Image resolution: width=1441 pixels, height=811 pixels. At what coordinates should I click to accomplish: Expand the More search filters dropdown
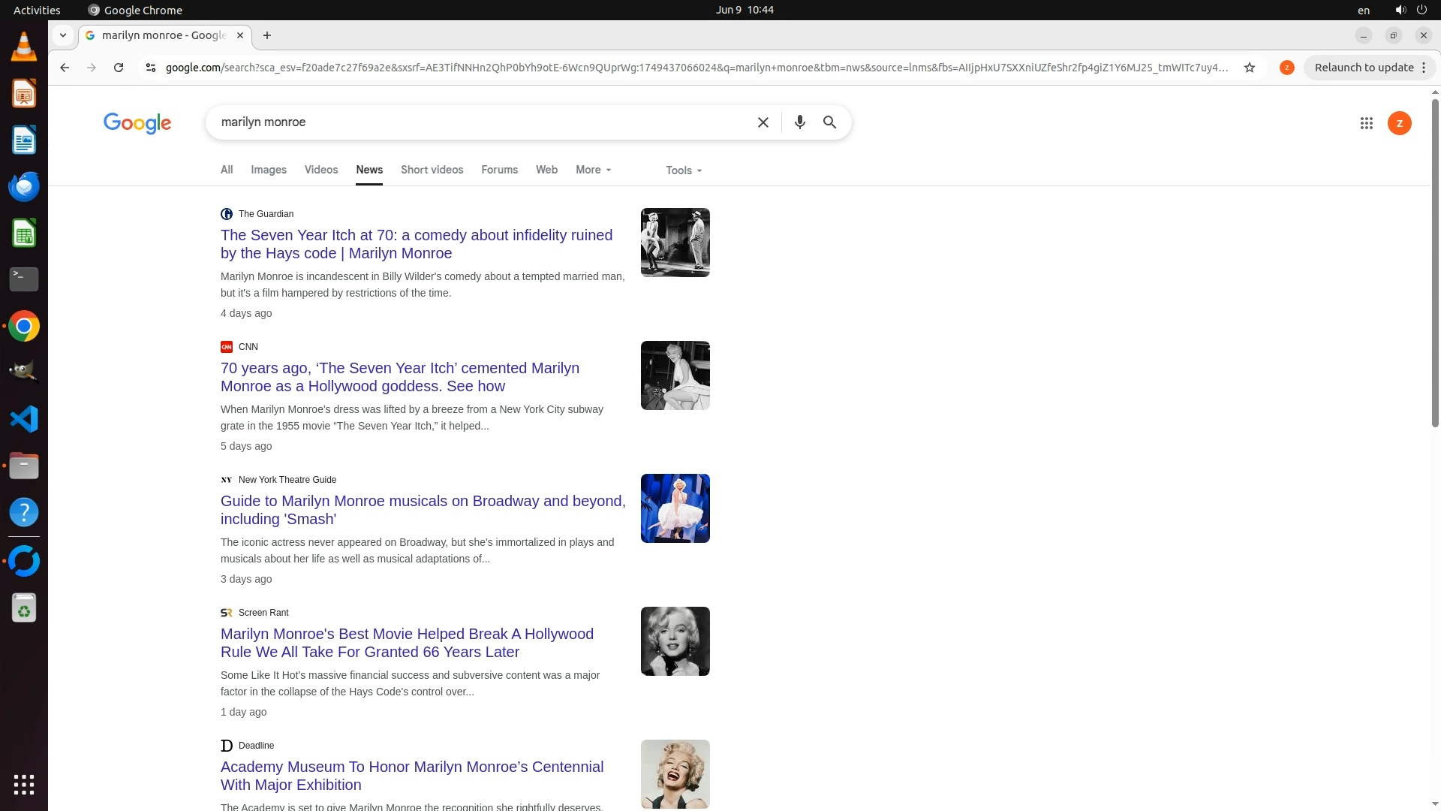click(593, 170)
